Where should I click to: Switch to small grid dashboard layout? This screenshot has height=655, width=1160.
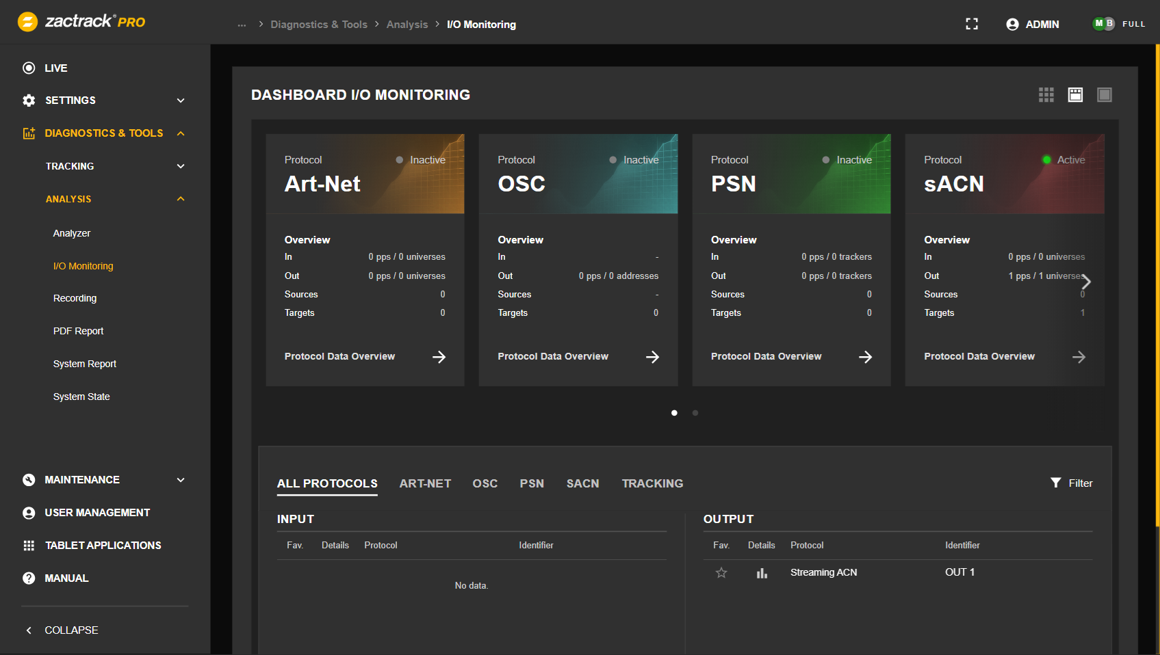[x=1046, y=95]
